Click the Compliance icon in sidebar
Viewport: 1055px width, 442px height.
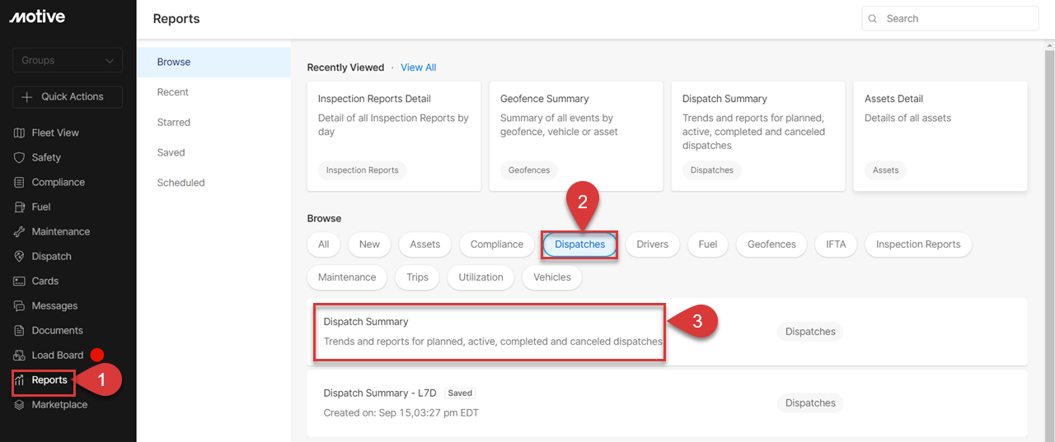click(20, 182)
